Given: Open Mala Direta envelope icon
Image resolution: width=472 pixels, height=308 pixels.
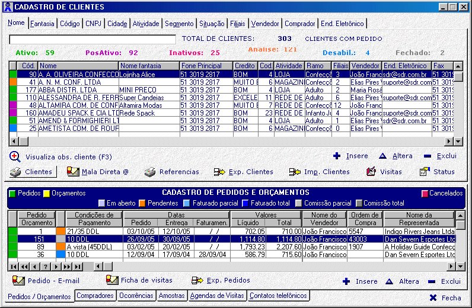Looking at the screenshot, I should [x=73, y=171].
